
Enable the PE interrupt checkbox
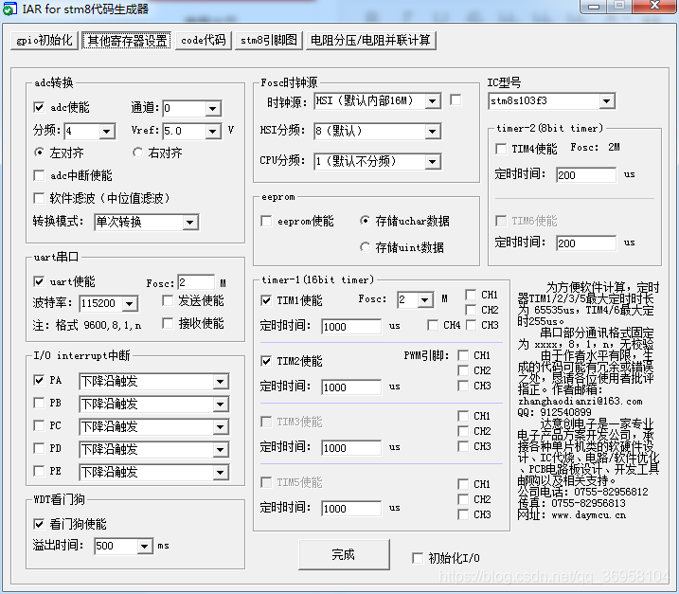click(39, 471)
